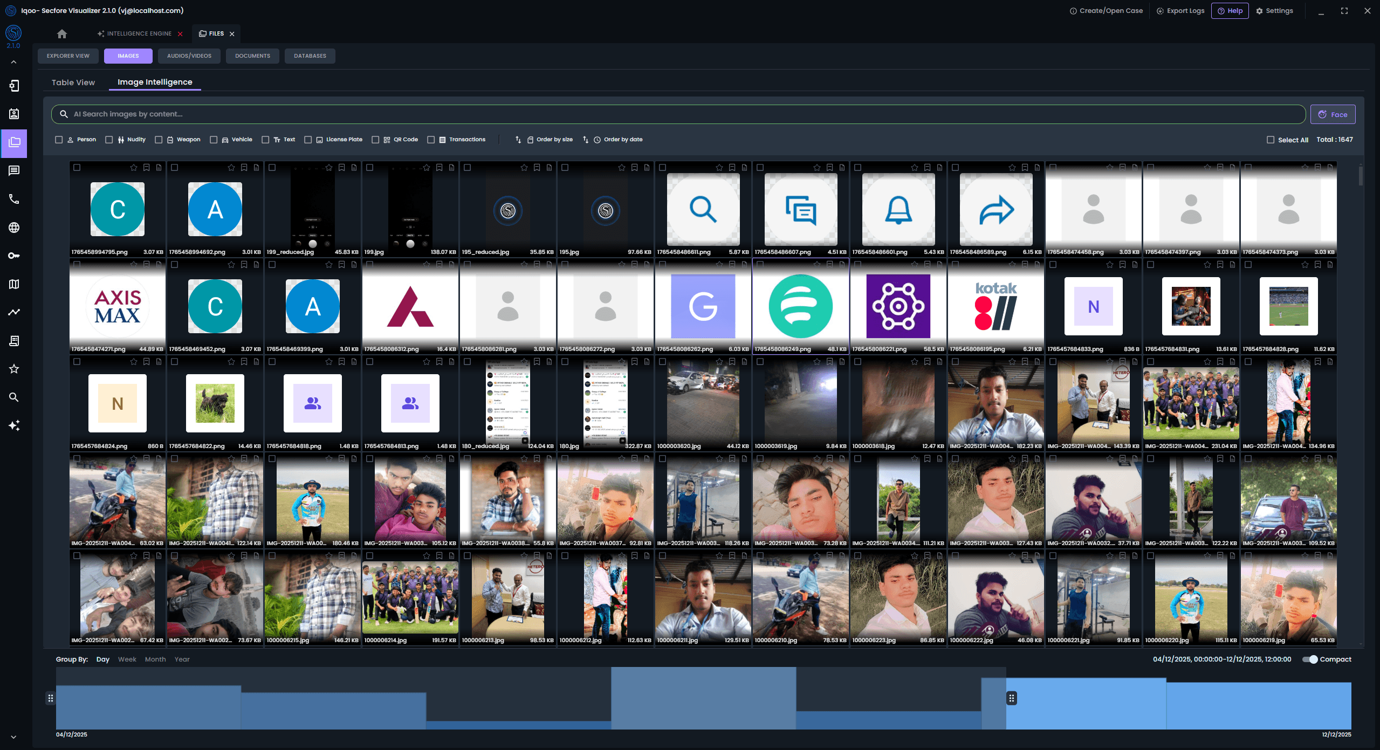This screenshot has width=1380, height=750.
Task: Click the Face search button
Action: [1333, 114]
